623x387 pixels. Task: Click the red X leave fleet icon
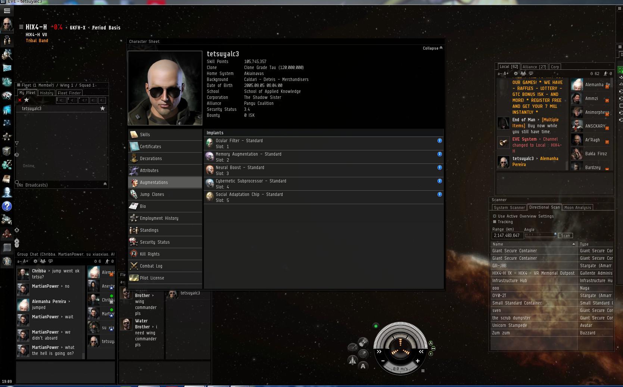20,100
